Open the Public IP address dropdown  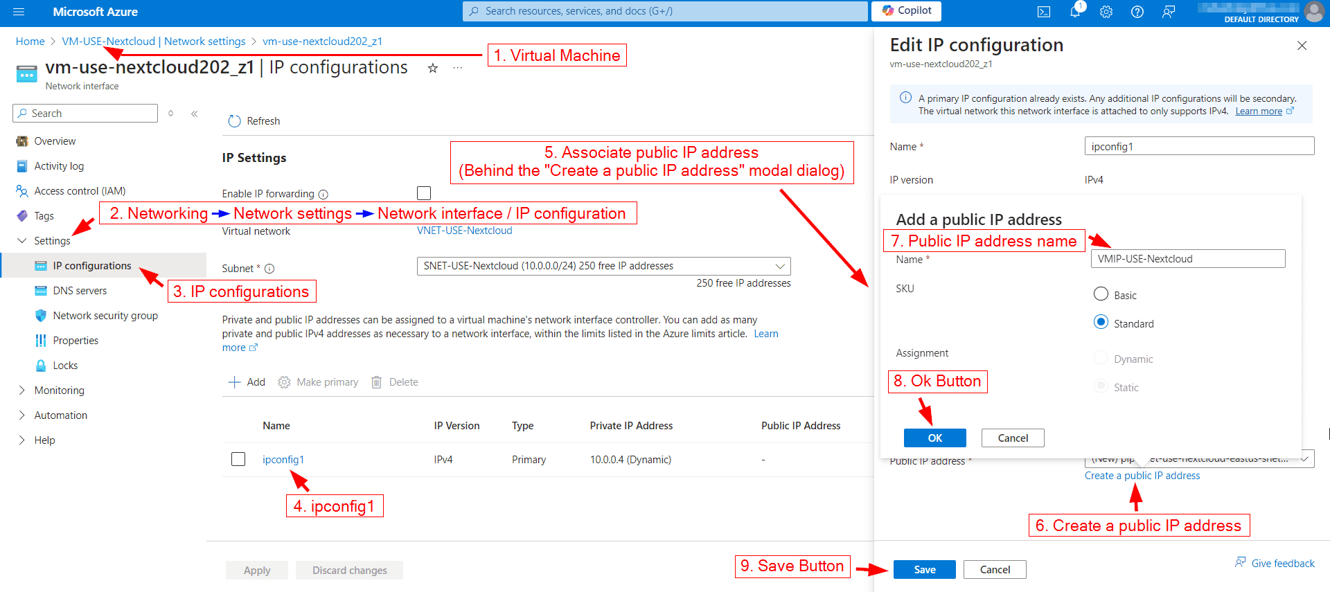[x=1199, y=460]
